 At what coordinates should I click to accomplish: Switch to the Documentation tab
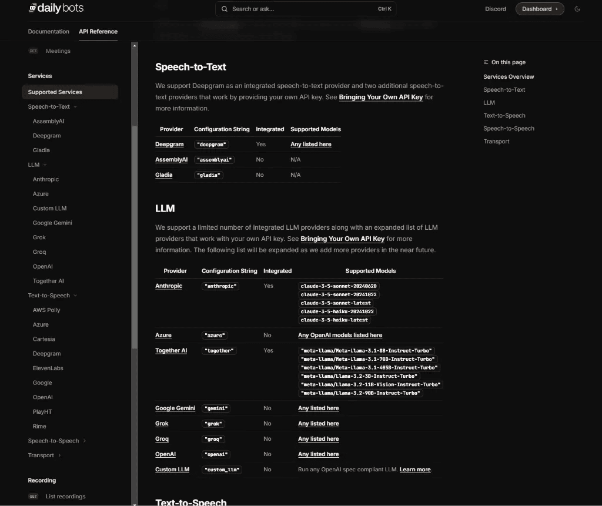click(x=49, y=32)
